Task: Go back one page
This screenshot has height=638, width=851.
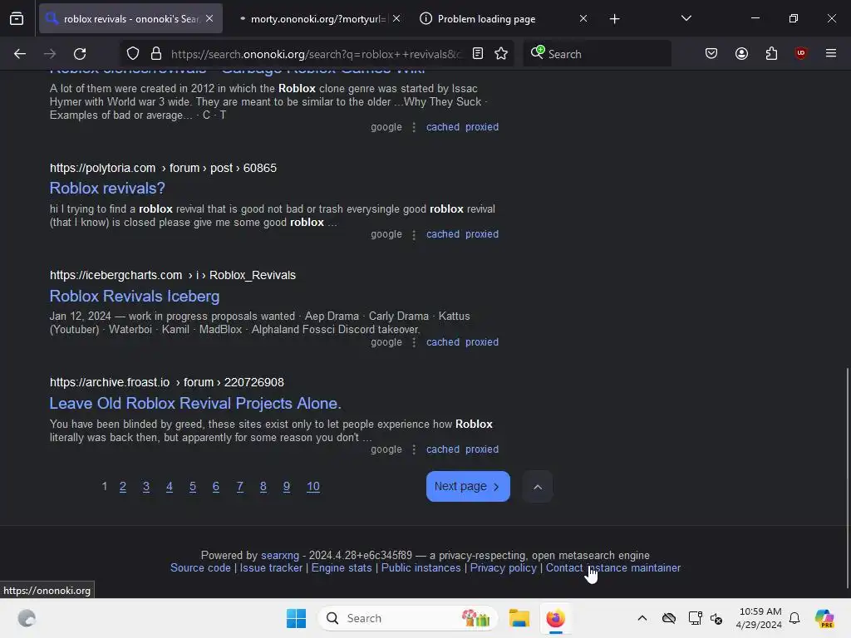Action: pos(20,54)
